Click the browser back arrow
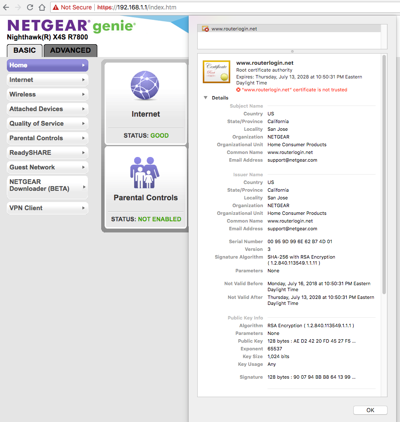This screenshot has width=400, height=422. coord(6,7)
